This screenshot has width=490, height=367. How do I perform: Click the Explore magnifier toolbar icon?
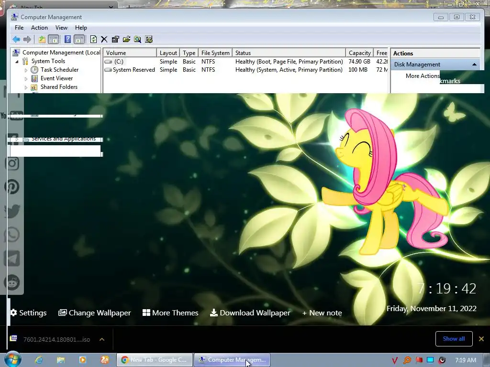point(137,39)
